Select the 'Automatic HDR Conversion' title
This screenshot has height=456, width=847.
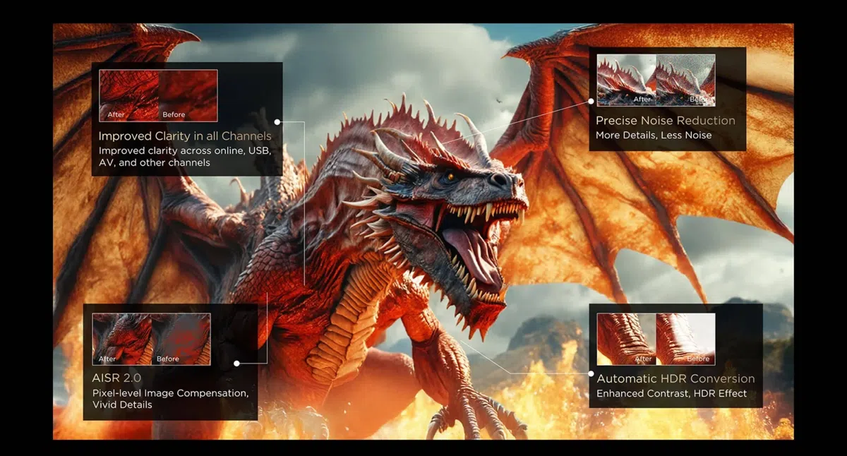click(x=675, y=379)
